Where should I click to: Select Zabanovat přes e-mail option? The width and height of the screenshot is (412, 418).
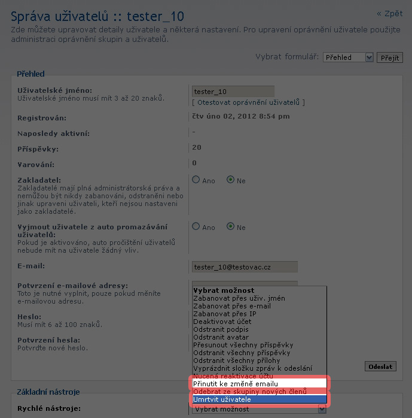pos(260,306)
